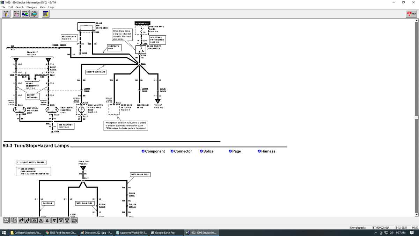This screenshot has height=236, width=419.
Task: Switch to 1983 Ford Bronco Chrome taskbar window
Action: 61,233
